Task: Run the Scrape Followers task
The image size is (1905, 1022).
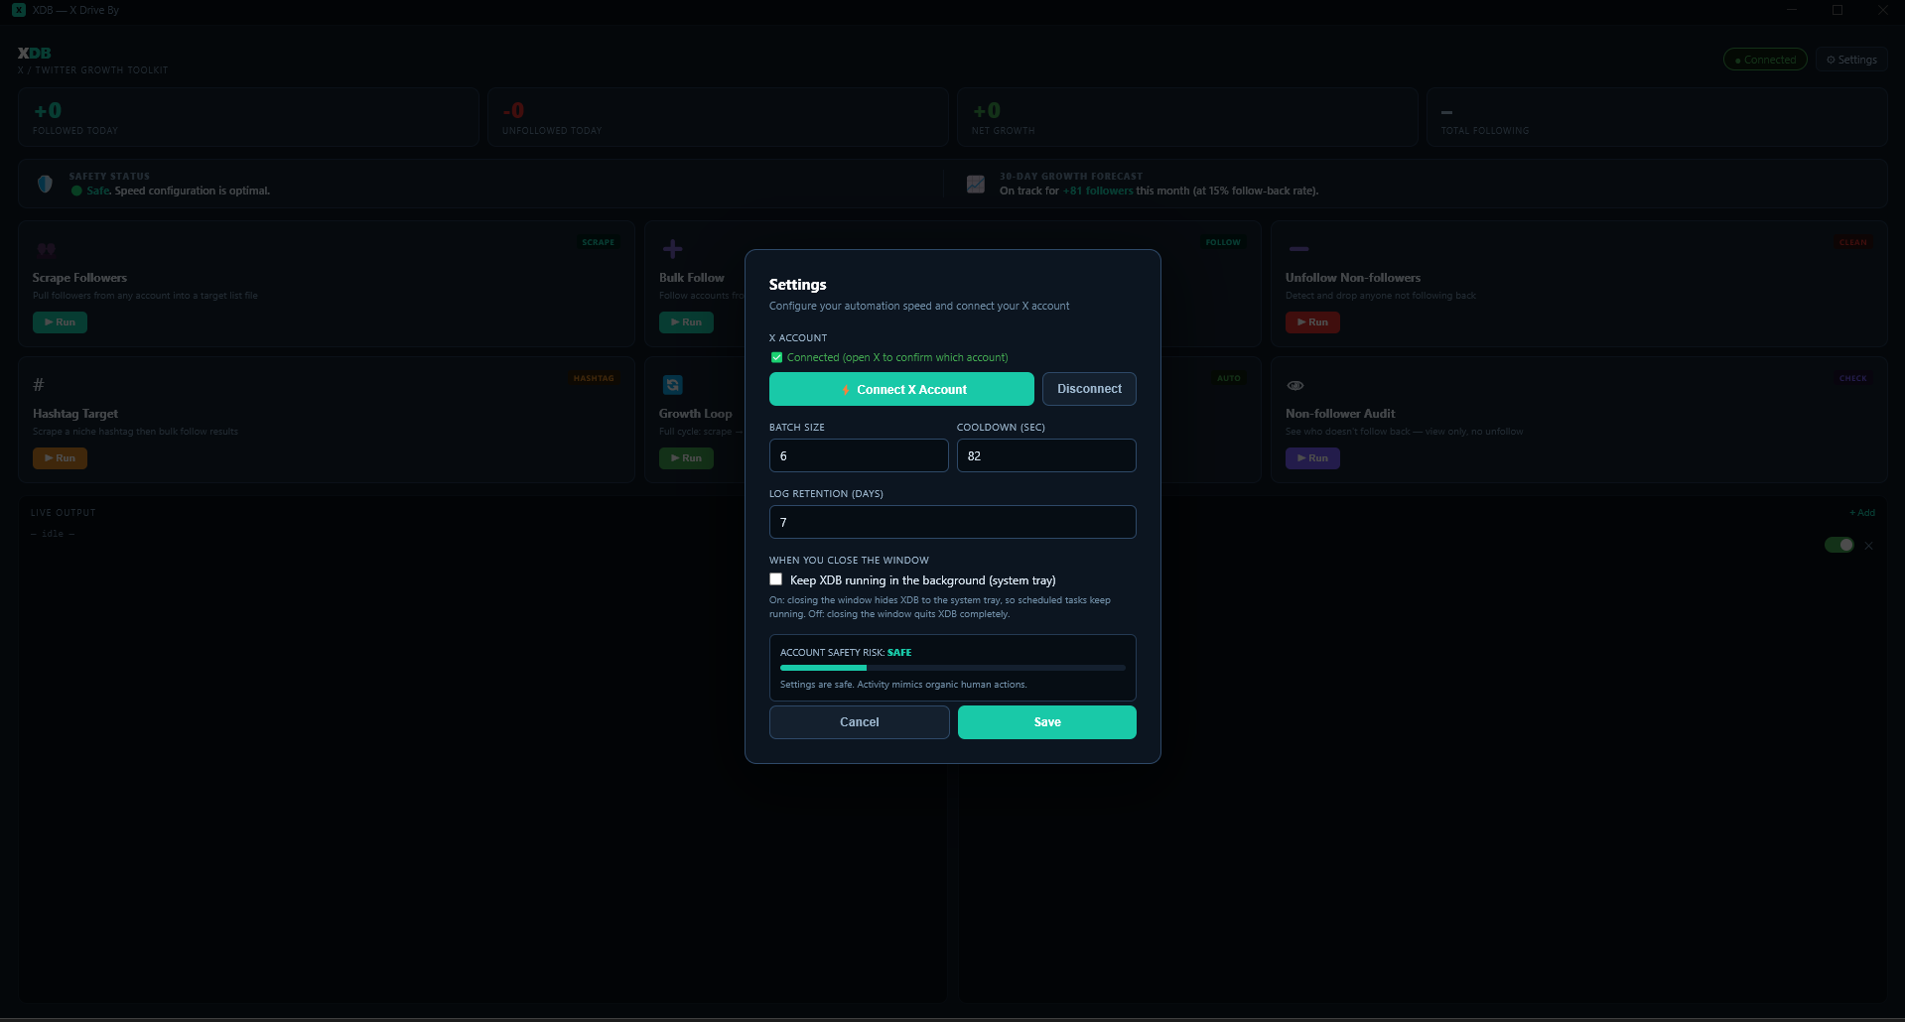Action: pos(60,322)
